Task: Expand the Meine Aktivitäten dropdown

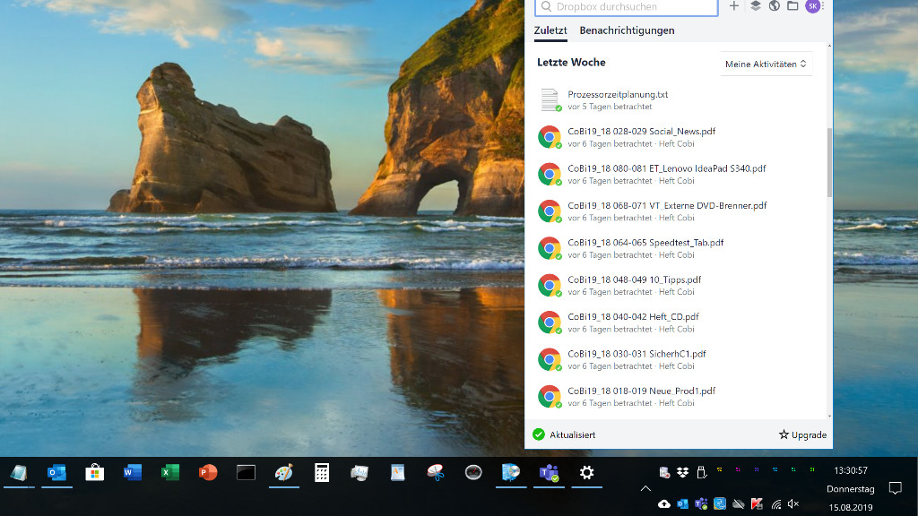Action: (x=766, y=64)
